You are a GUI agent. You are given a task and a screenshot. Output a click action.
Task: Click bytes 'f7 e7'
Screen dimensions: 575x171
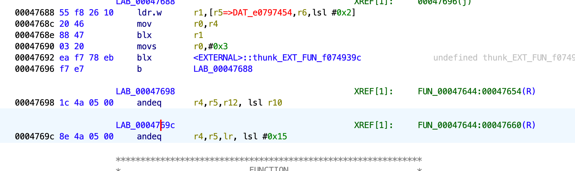click(72, 69)
